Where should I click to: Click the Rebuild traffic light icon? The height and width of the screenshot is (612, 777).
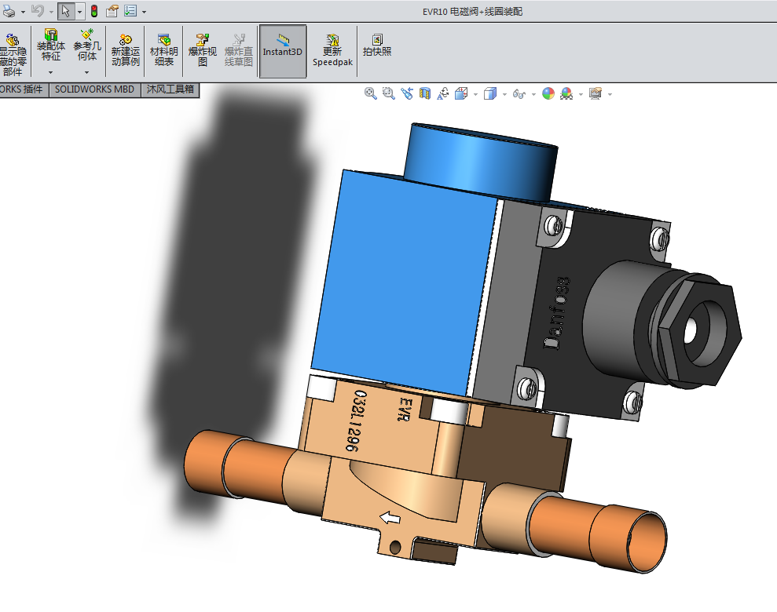point(94,11)
